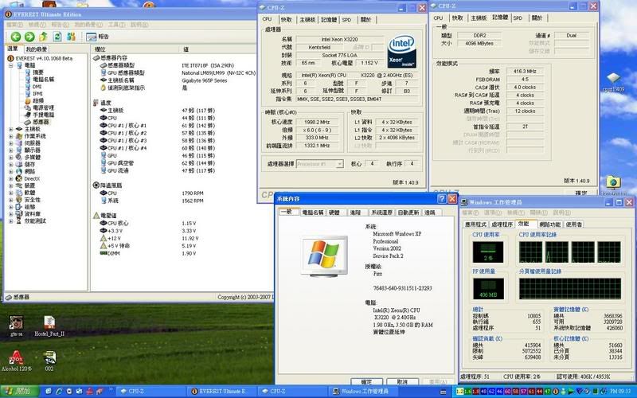Select 網路功能 tab in Task Manager
The image size is (637, 398).
[549, 224]
